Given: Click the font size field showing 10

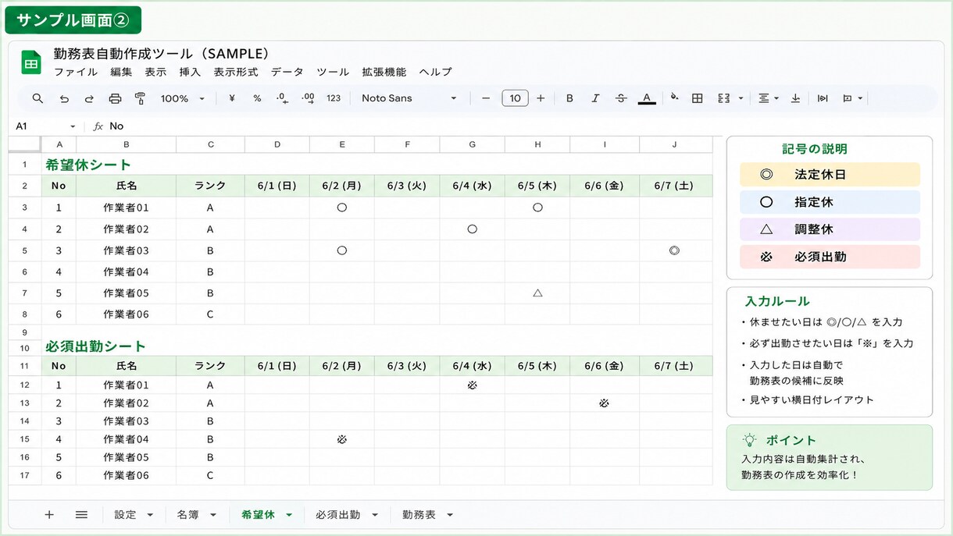Looking at the screenshot, I should pyautogui.click(x=515, y=98).
